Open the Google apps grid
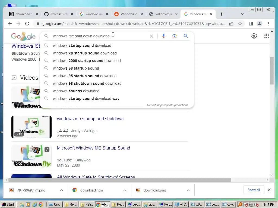This screenshot has height=208, width=278. coord(267,36)
